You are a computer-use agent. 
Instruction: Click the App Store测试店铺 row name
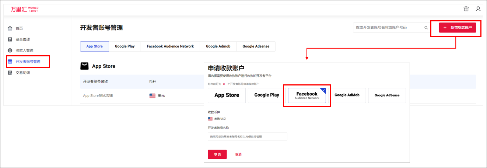point(98,96)
